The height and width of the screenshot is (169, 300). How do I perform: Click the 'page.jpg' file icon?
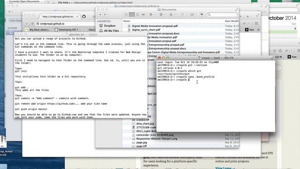(x=134, y=143)
